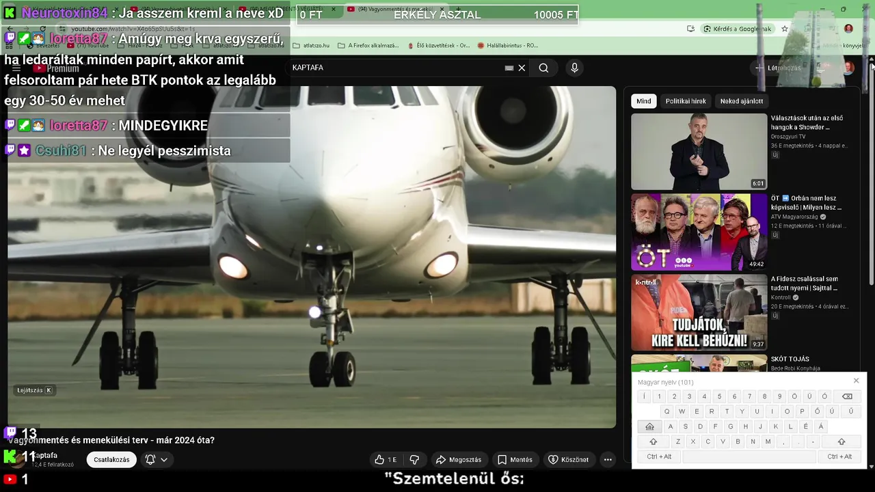Open the ÖT ATV Magyarország video thumbnail
The image size is (875, 492).
pyautogui.click(x=699, y=232)
